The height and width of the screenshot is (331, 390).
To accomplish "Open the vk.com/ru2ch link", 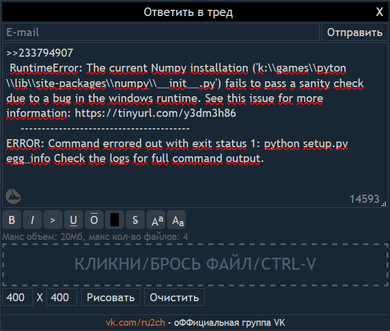I will (x=136, y=322).
